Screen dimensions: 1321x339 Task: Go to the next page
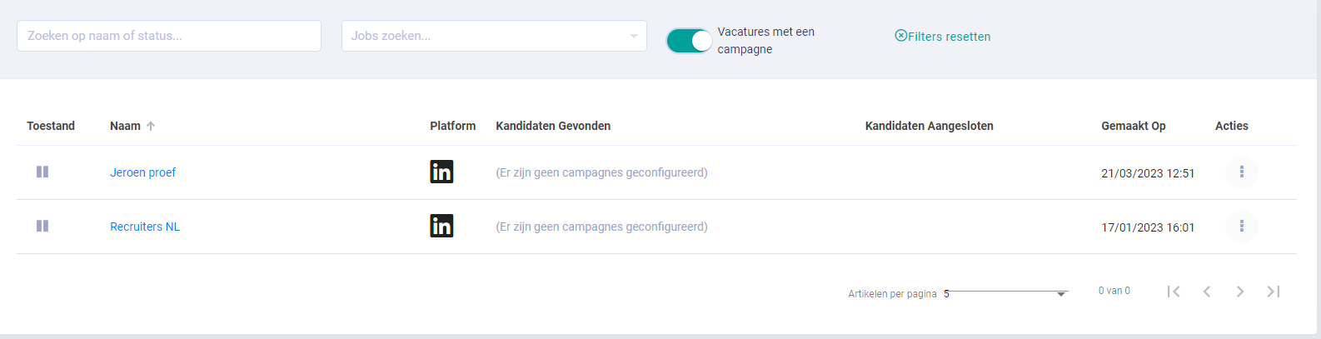pyautogui.click(x=1240, y=291)
